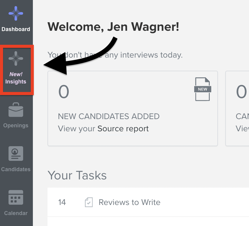
Task: Click the Openings briefcase icon
Action: 16,110
